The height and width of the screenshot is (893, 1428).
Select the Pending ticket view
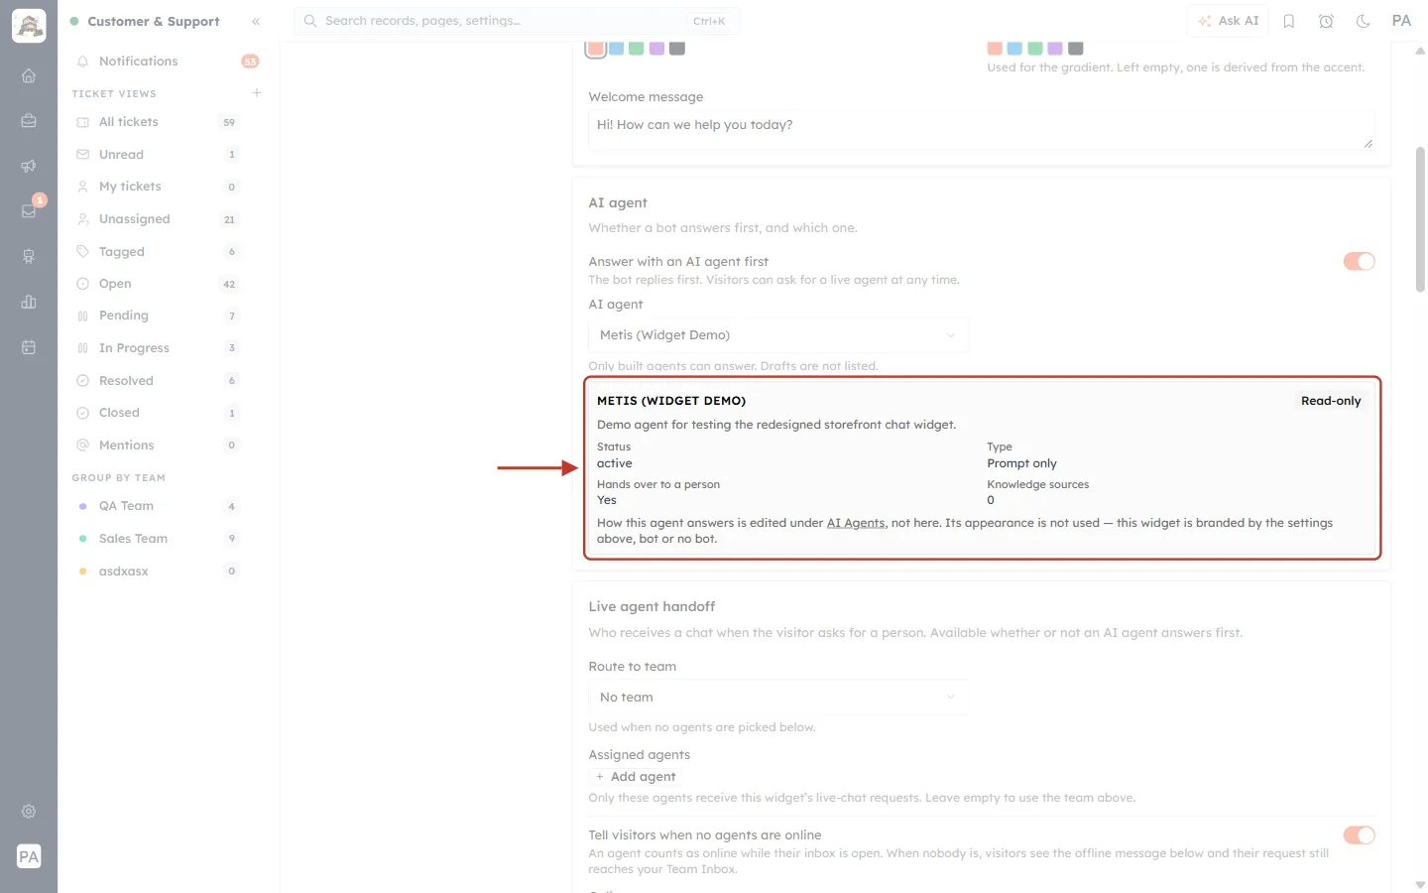[159, 316]
